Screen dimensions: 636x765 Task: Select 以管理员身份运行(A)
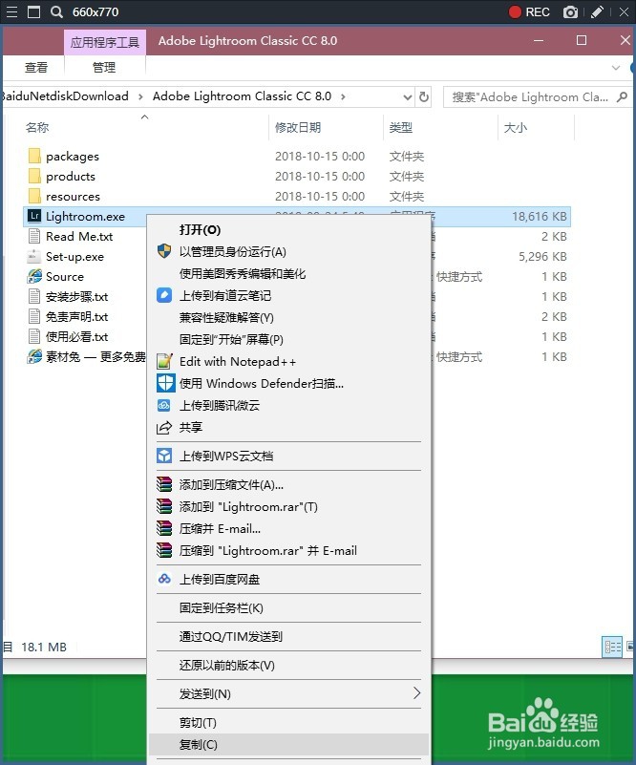pyautogui.click(x=287, y=251)
